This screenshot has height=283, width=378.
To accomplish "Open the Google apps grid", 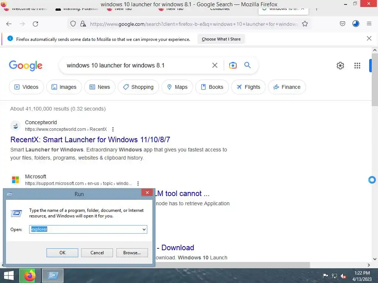I will point(357,66).
